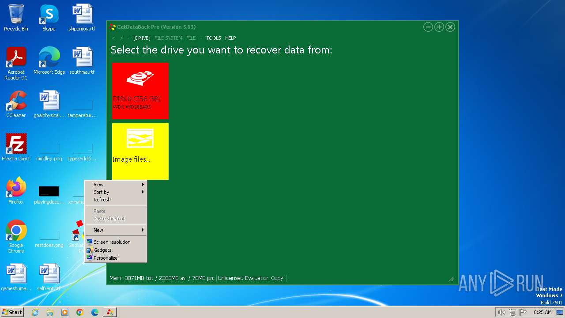Open the Image files tile
This screenshot has height=318, width=565.
click(140, 151)
